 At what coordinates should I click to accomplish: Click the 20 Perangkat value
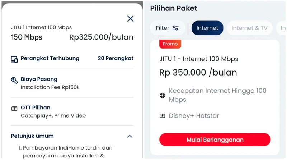(116, 58)
